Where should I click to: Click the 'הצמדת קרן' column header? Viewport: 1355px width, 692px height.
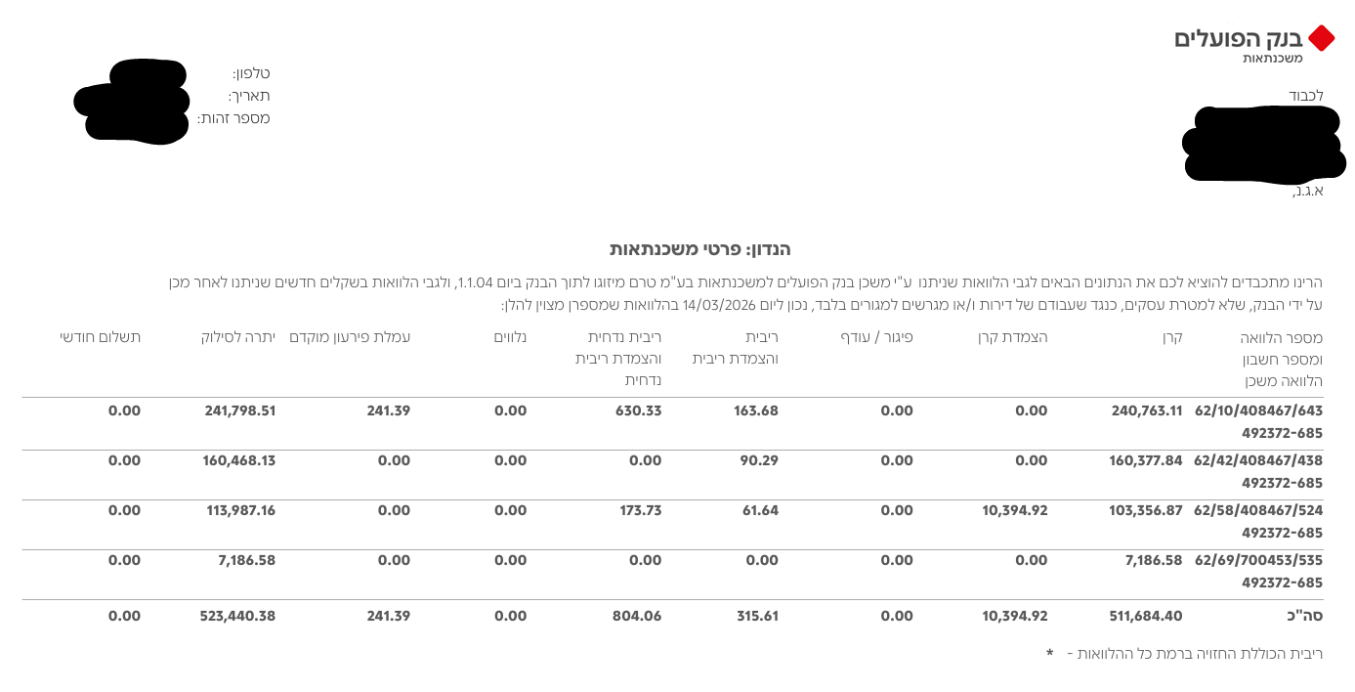point(1012,337)
